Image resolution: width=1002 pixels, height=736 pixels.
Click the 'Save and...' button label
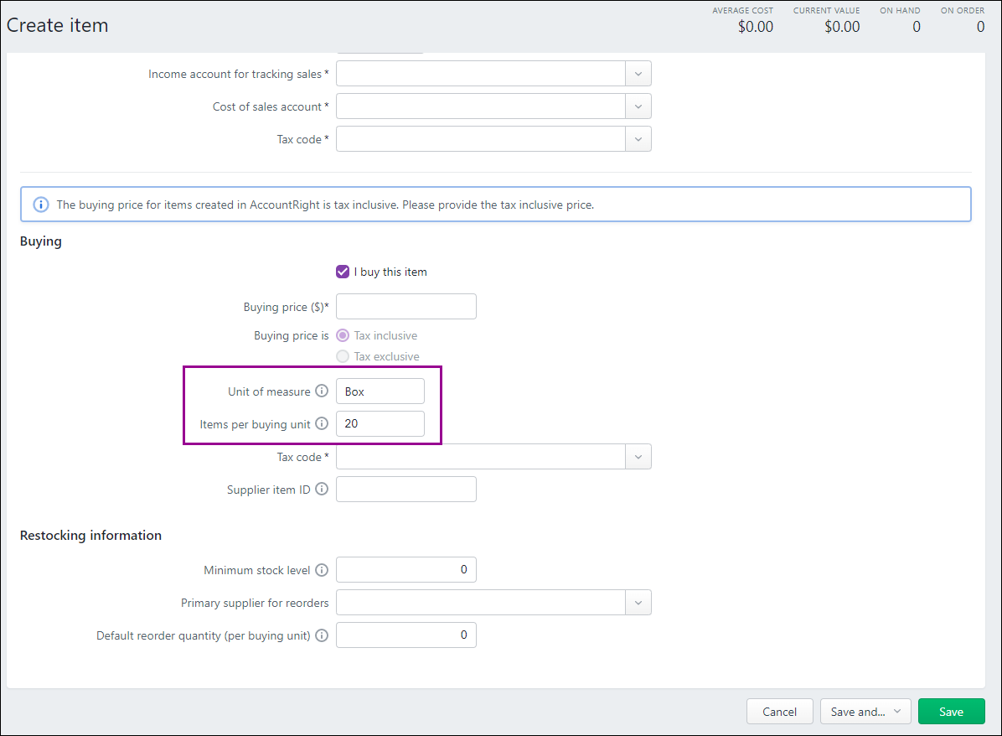[x=858, y=712]
